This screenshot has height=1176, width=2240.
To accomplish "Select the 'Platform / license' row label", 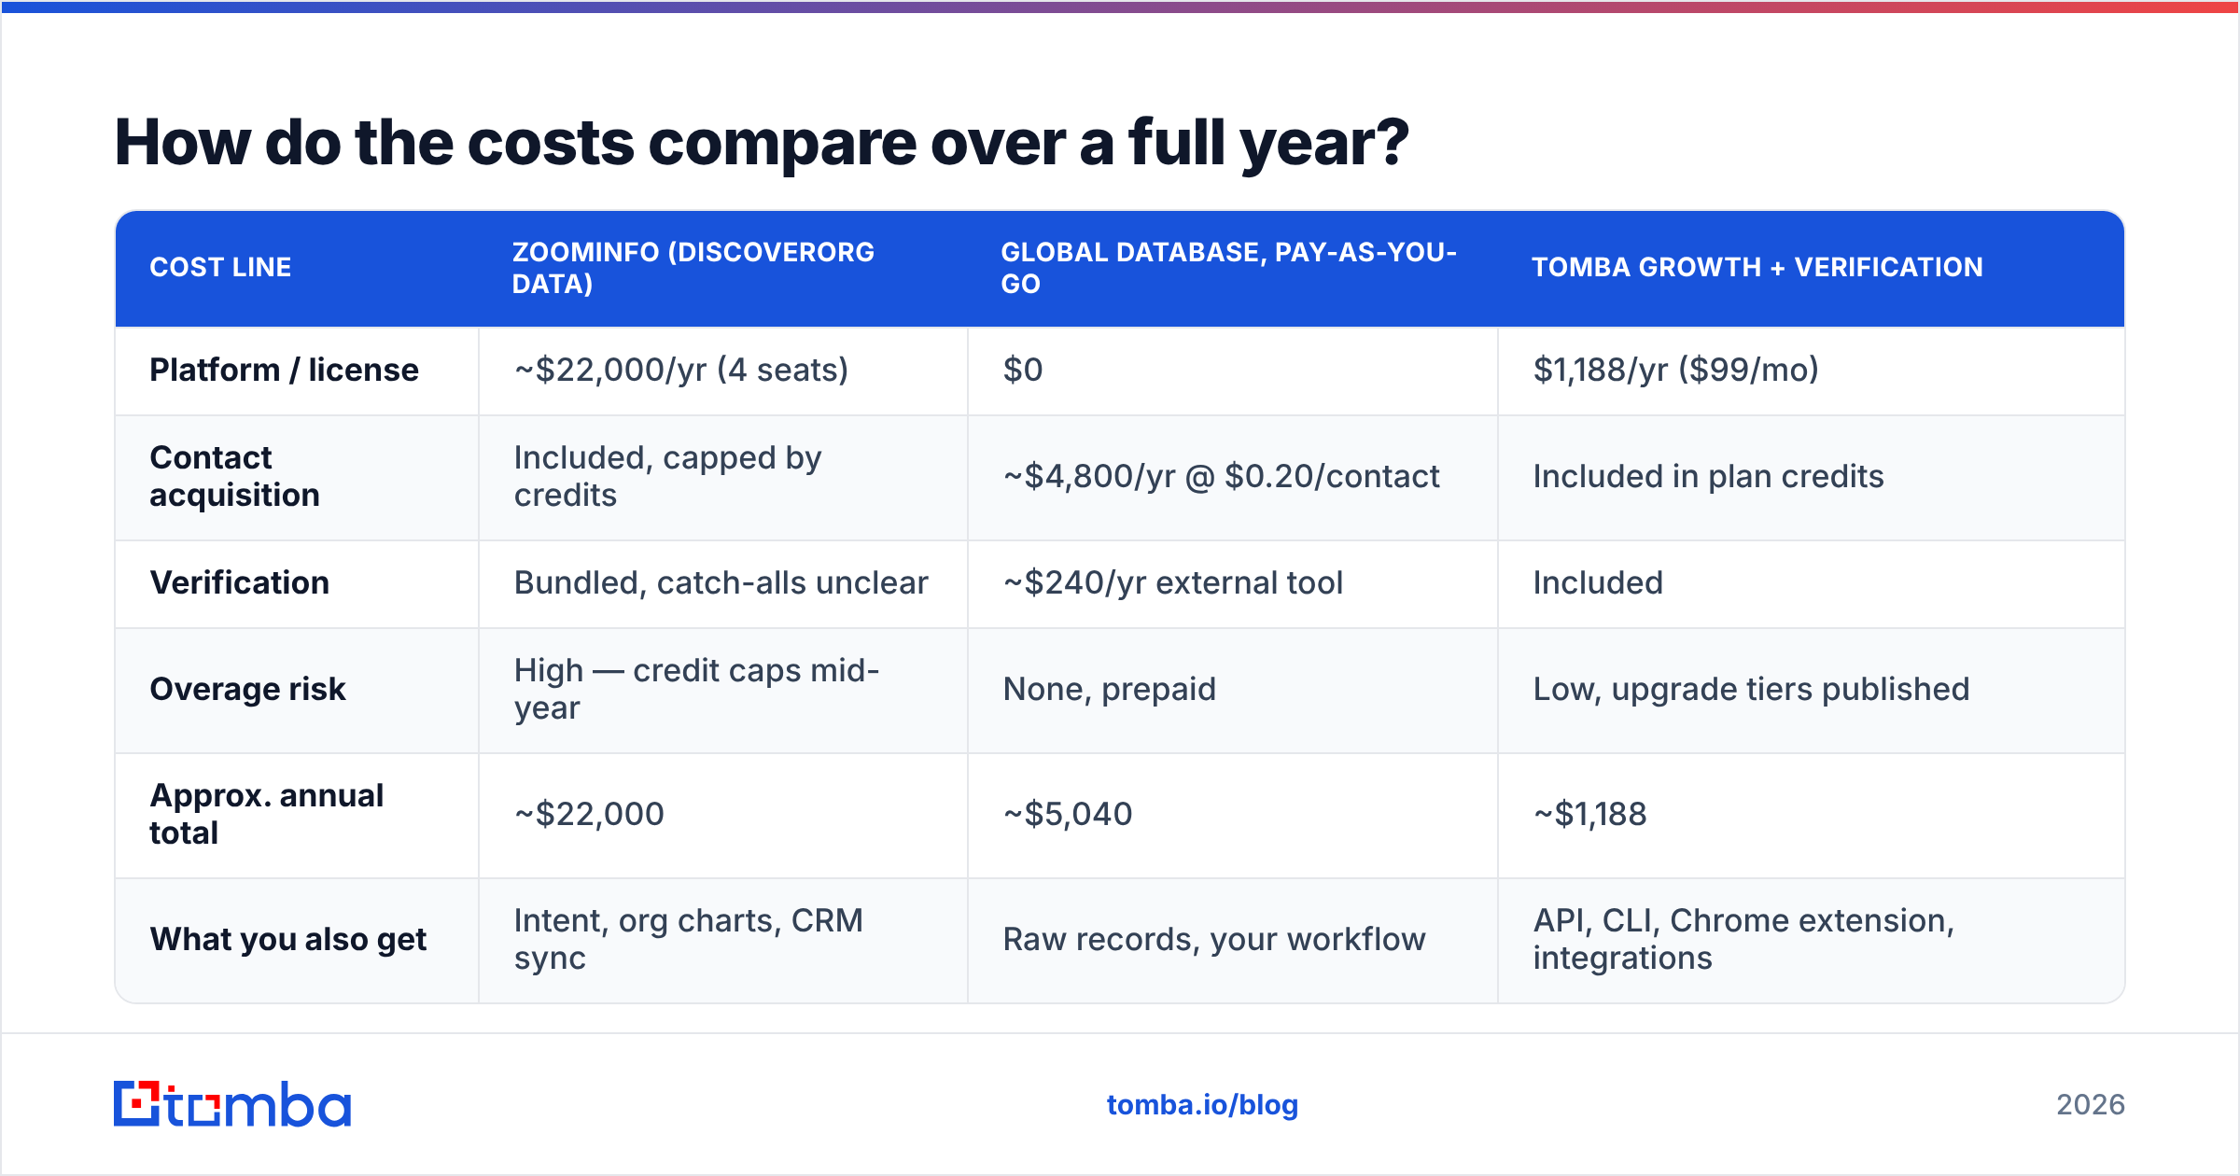I will 284,370.
